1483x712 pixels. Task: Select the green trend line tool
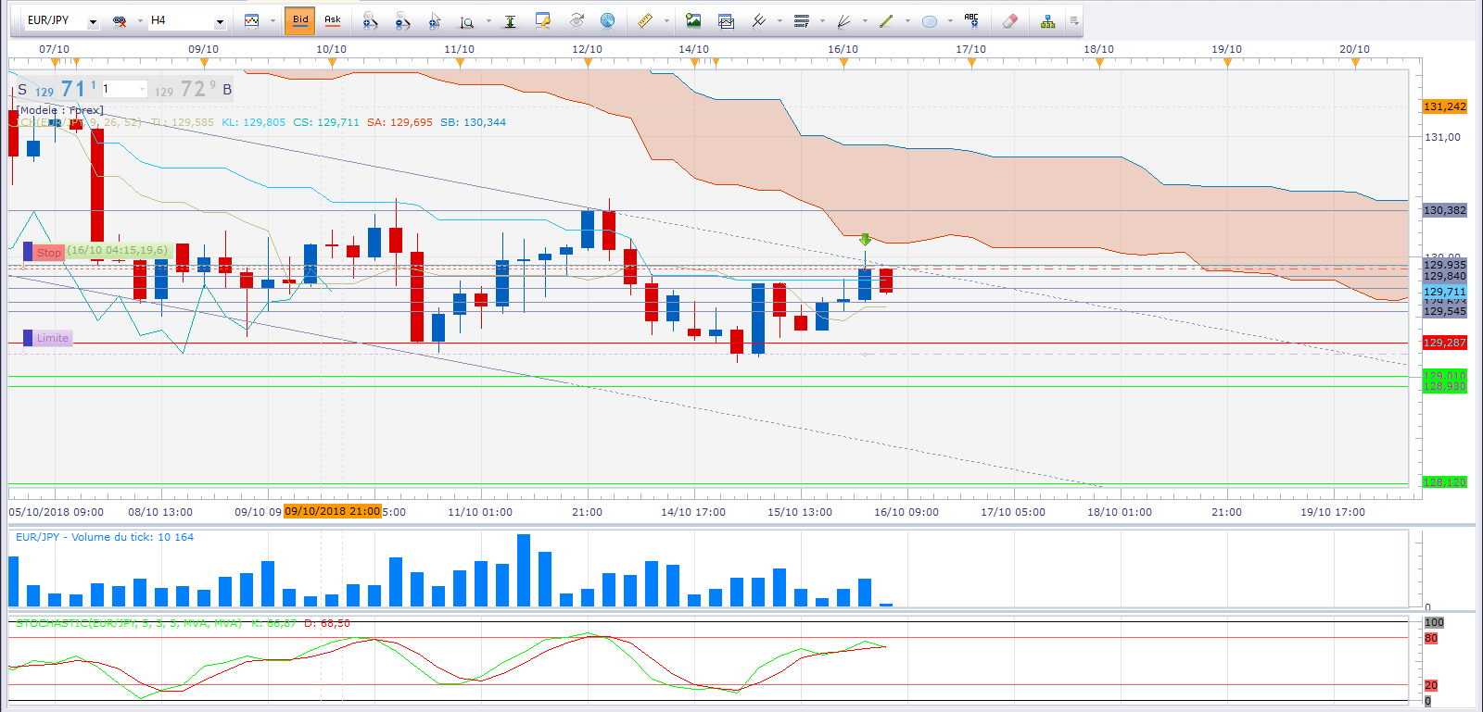point(886,20)
